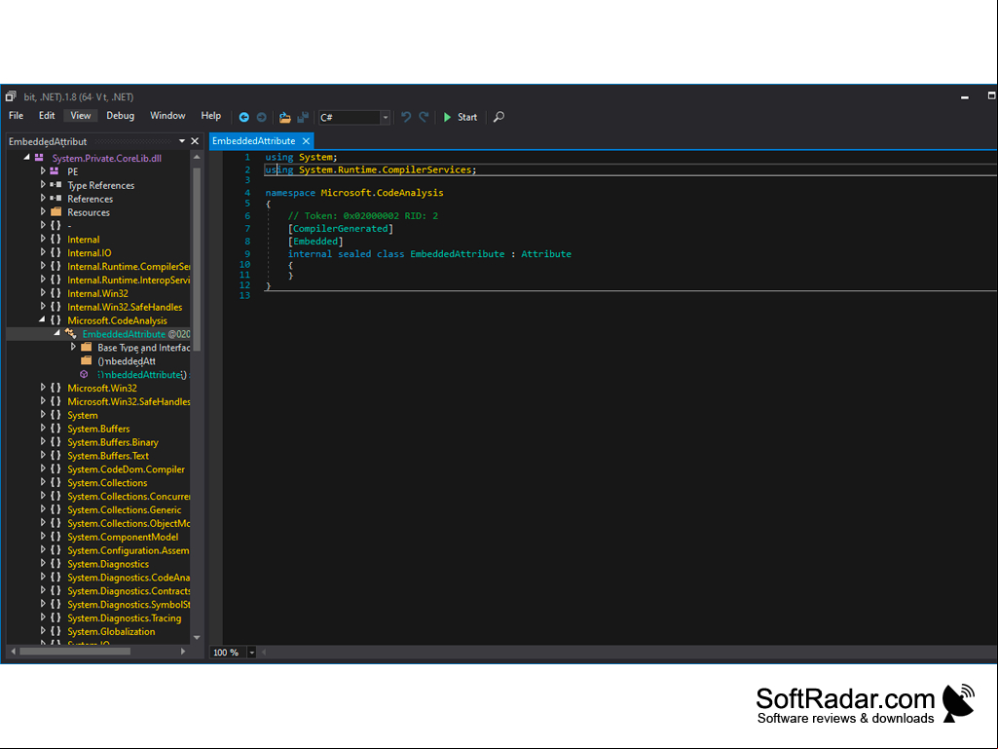Image resolution: width=998 pixels, height=749 pixels.
Task: Open search with the magnifier icon
Action: (x=499, y=117)
